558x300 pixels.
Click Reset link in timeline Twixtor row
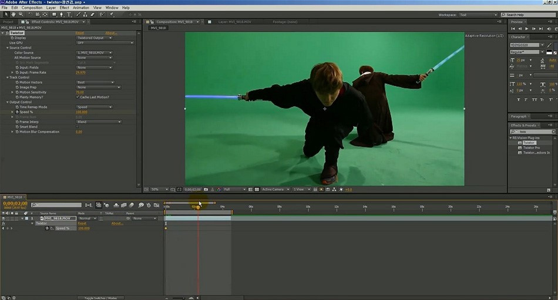tap(82, 224)
